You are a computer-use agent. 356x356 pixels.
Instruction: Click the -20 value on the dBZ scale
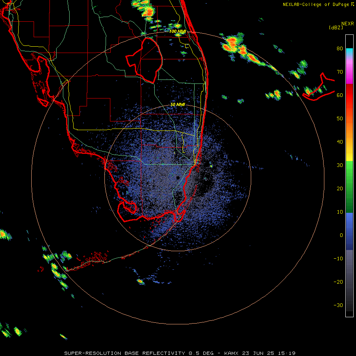pyautogui.click(x=338, y=282)
